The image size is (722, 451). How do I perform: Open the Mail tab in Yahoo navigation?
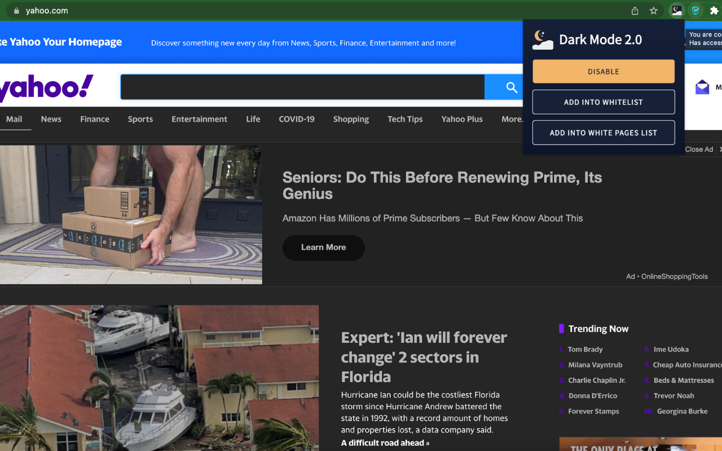(14, 119)
